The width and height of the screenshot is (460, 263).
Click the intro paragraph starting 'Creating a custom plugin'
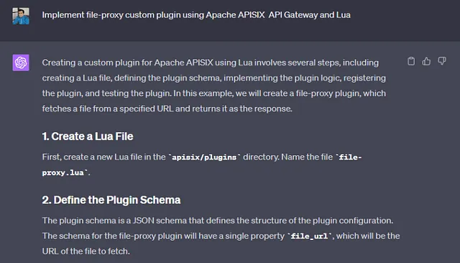pyautogui.click(x=214, y=86)
